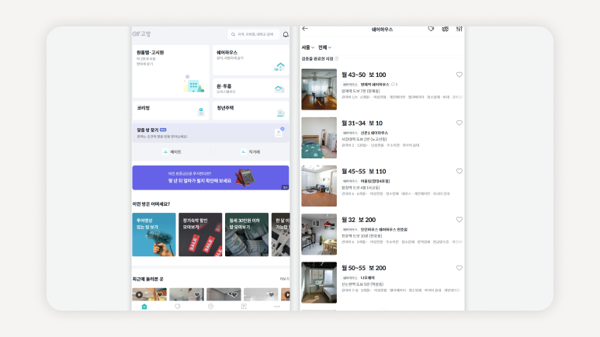The image size is (600, 337).
Task: Open notifications via the bell icon
Action: [x=286, y=34]
